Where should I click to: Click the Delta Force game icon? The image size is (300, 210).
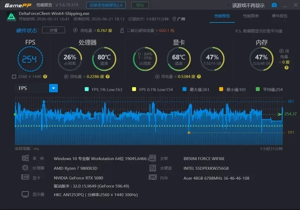[12, 16]
